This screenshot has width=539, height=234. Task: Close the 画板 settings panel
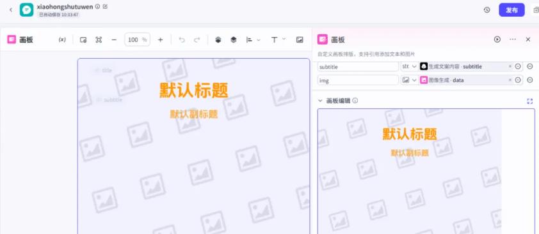528,40
